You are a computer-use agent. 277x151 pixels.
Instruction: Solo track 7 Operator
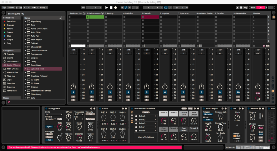click(x=183, y=97)
